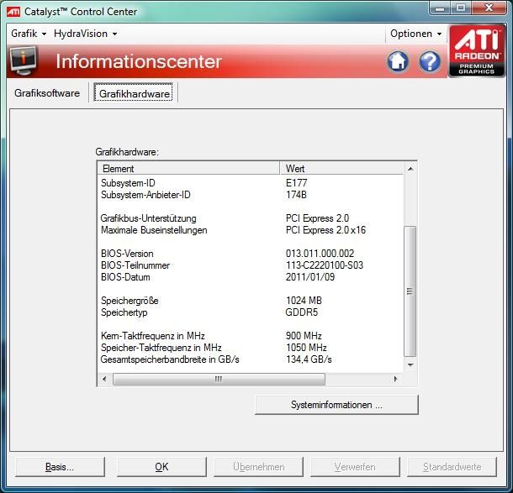Image resolution: width=513 pixels, height=493 pixels.
Task: Confirm with the OK button
Action: (x=161, y=467)
